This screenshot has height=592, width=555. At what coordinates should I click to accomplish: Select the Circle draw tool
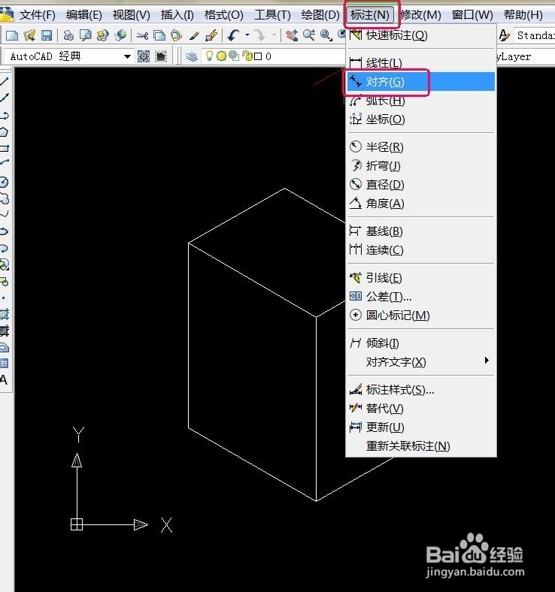click(4, 183)
